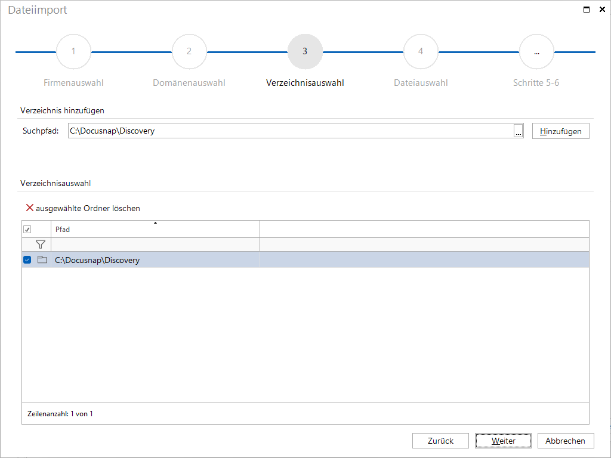Click the folder icon beside C:\Docusnap\Discovery

click(x=42, y=260)
